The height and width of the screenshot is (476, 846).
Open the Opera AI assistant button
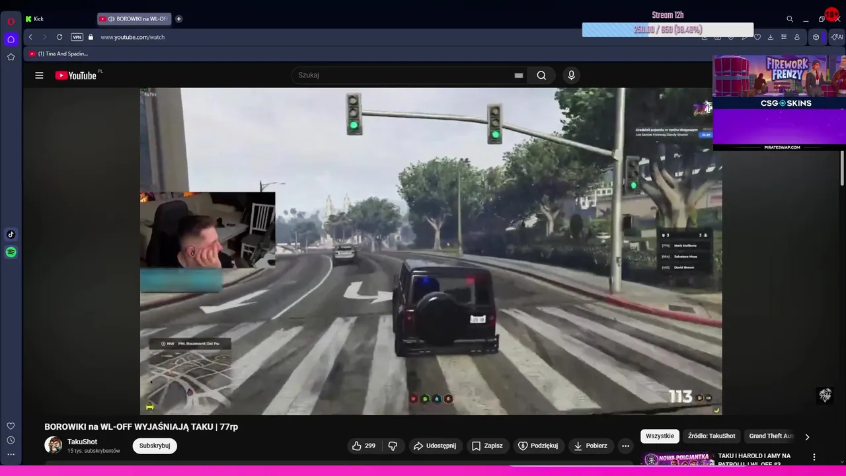[x=837, y=37]
